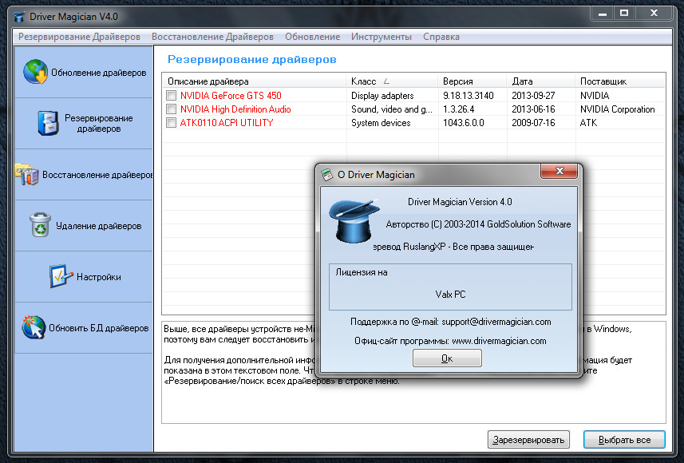Open the Справка menu
The width and height of the screenshot is (684, 463).
(x=441, y=37)
